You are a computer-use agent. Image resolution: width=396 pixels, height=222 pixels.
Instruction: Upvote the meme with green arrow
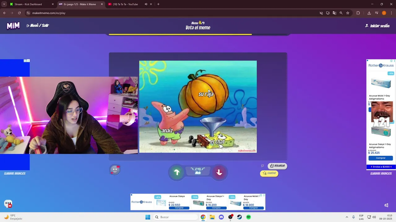[x=177, y=172]
